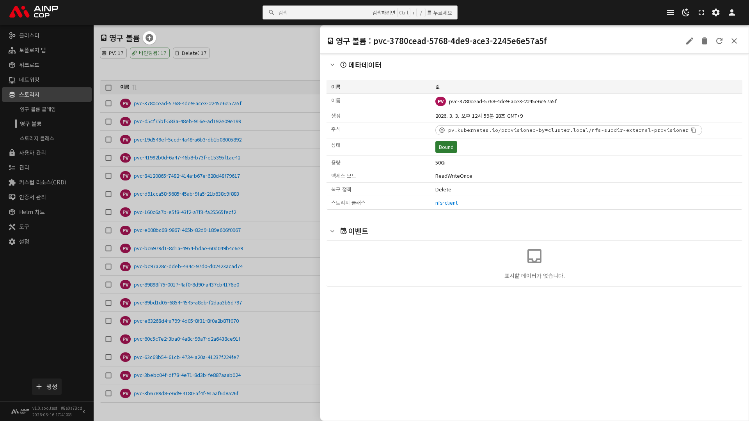This screenshot has width=749, height=421.
Task: Check the select-all checkbox in the table header
Action: 108,88
